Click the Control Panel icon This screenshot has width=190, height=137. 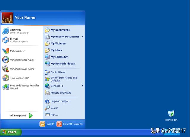[47, 72]
